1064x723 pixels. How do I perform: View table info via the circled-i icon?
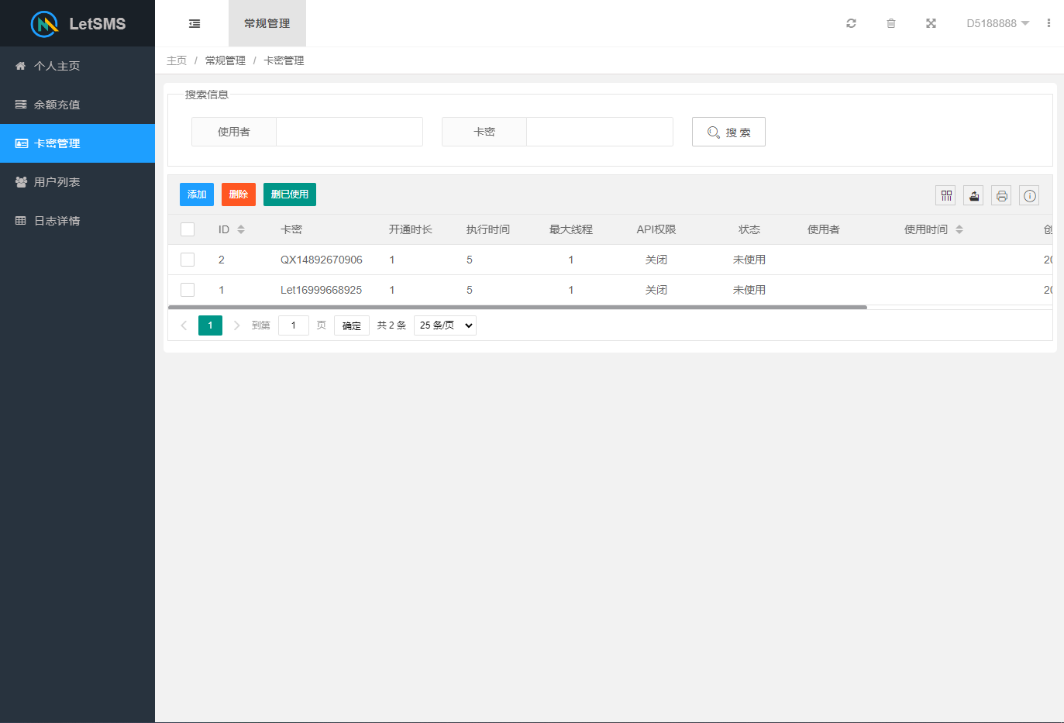pyautogui.click(x=1029, y=195)
